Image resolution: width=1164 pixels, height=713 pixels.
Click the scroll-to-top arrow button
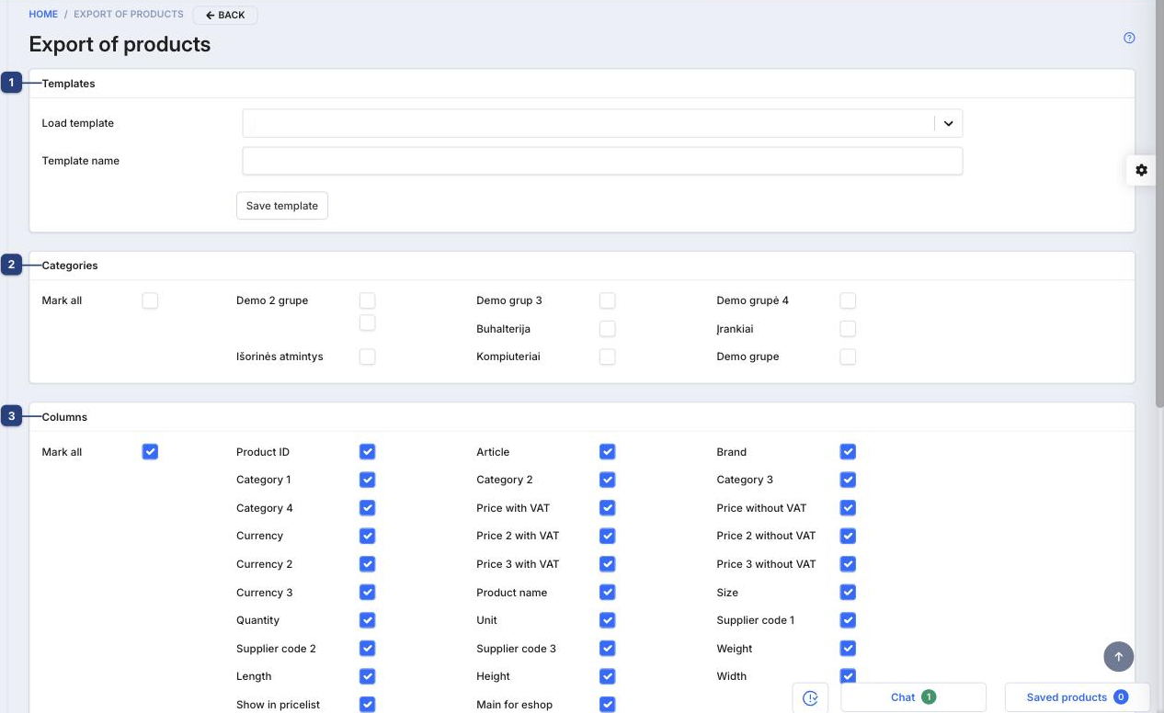tap(1119, 656)
